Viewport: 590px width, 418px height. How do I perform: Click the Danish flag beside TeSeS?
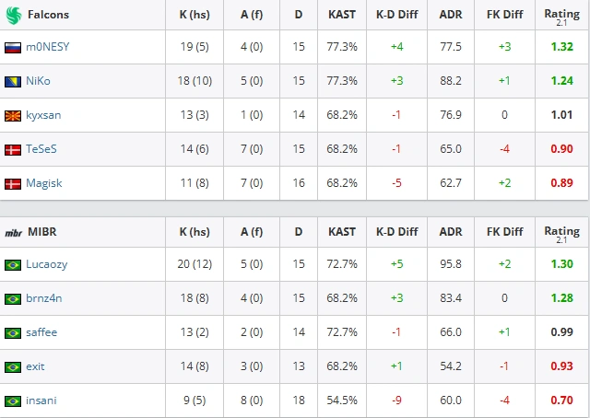13,150
